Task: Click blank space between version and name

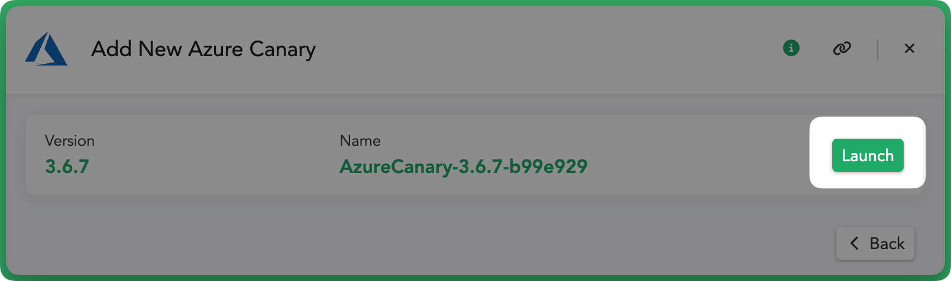Action: coord(213,155)
